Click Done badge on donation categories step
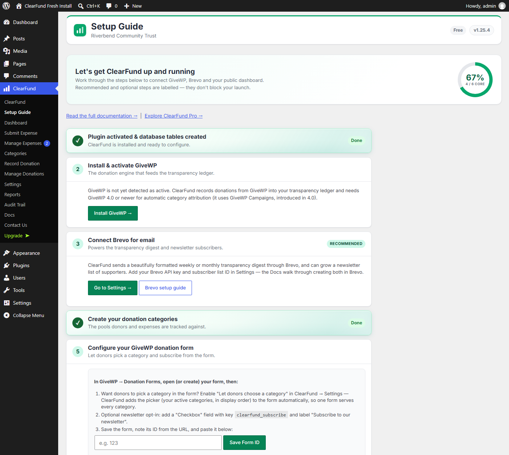Image resolution: width=509 pixels, height=455 pixels. click(x=357, y=323)
